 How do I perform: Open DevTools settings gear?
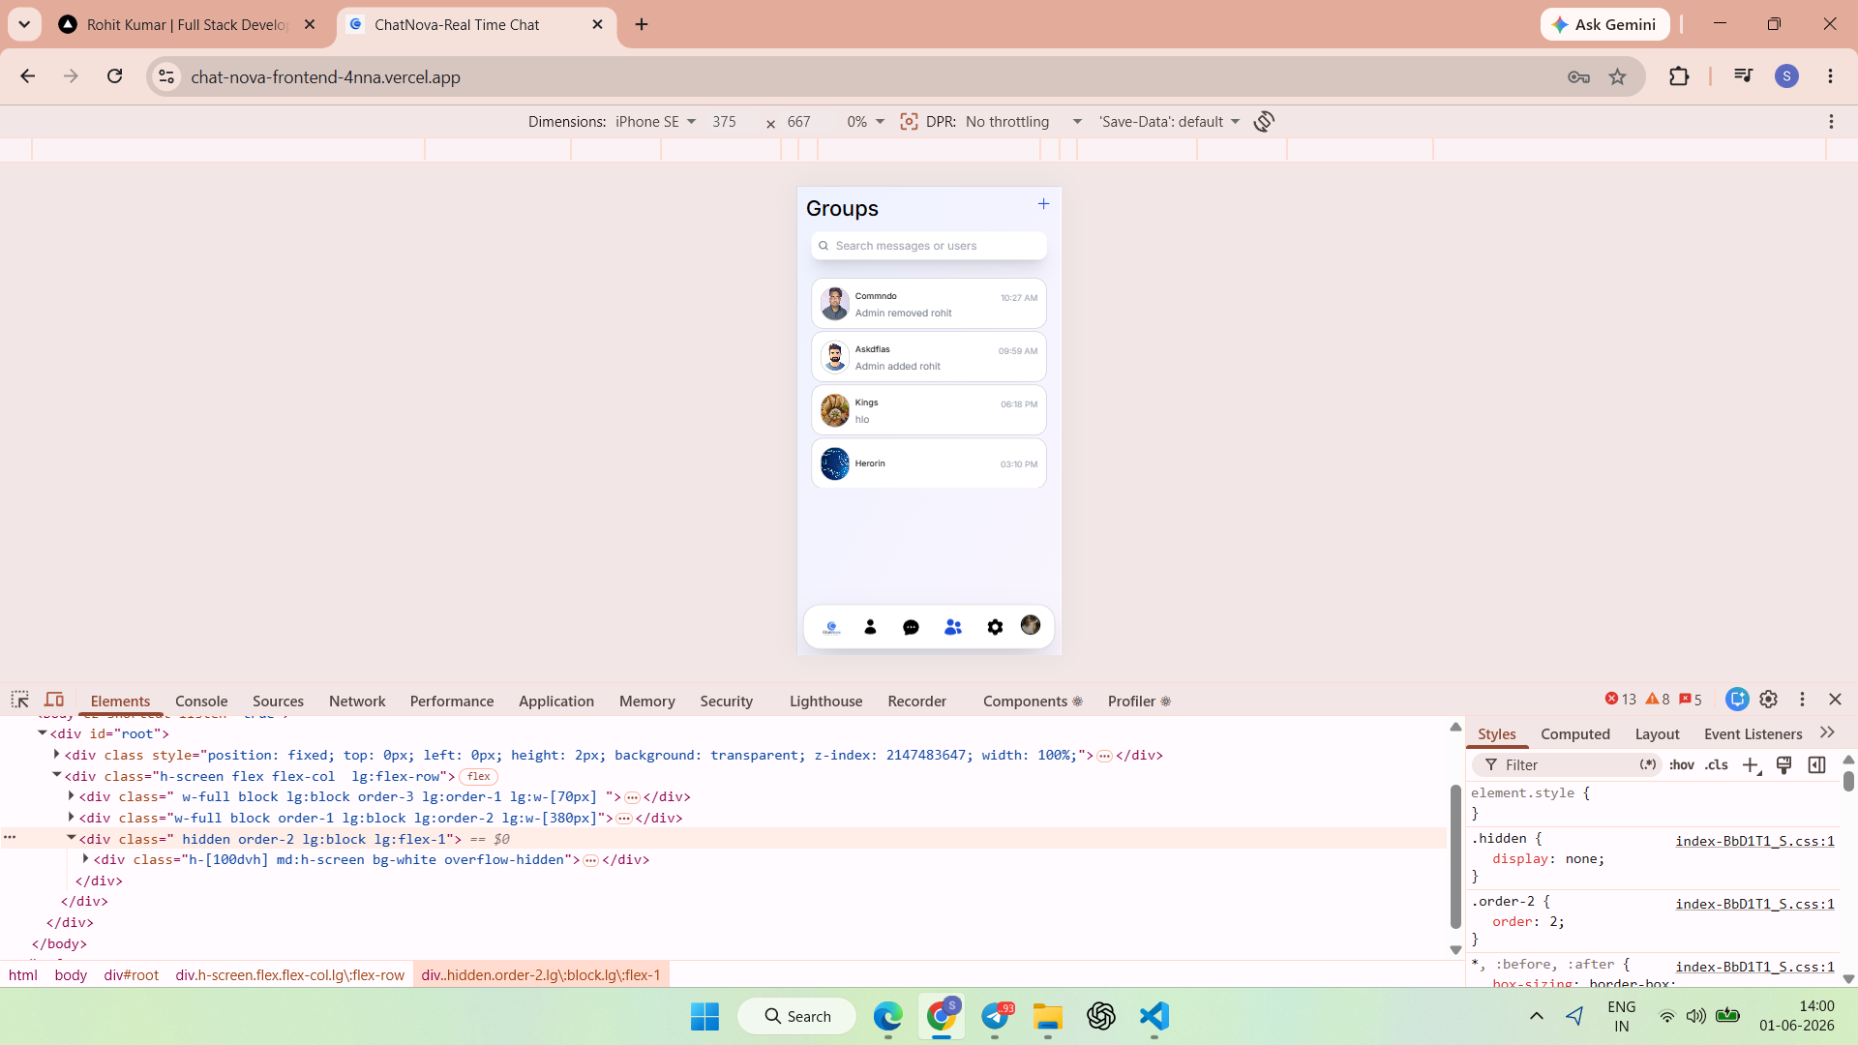(x=1769, y=699)
